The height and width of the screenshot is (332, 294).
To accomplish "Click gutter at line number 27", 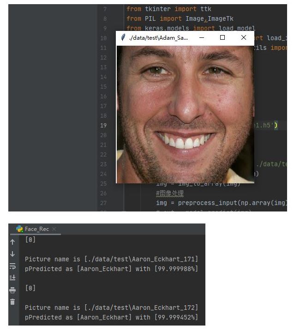I will [103, 203].
